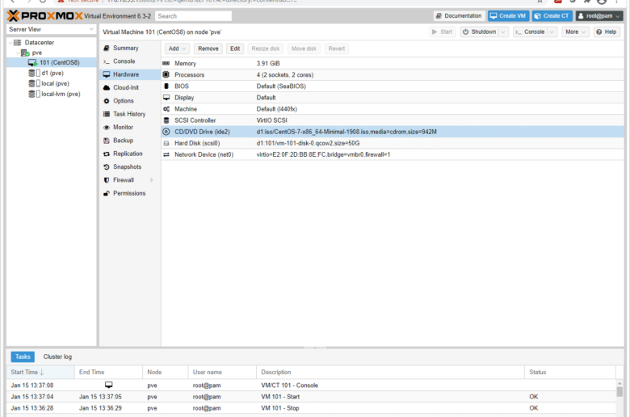Click the Description column header

point(391,373)
